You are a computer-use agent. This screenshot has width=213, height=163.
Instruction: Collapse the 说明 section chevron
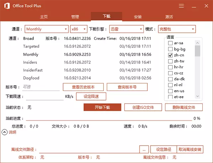(4, 132)
